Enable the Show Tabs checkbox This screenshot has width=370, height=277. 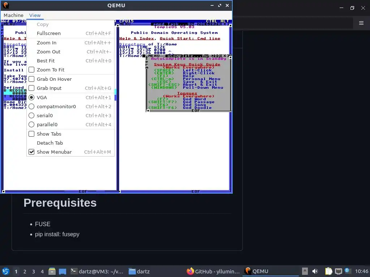[31, 134]
